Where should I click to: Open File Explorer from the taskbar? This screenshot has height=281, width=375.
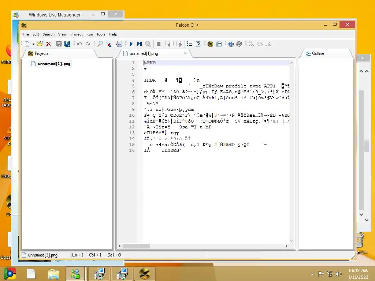tap(53, 274)
